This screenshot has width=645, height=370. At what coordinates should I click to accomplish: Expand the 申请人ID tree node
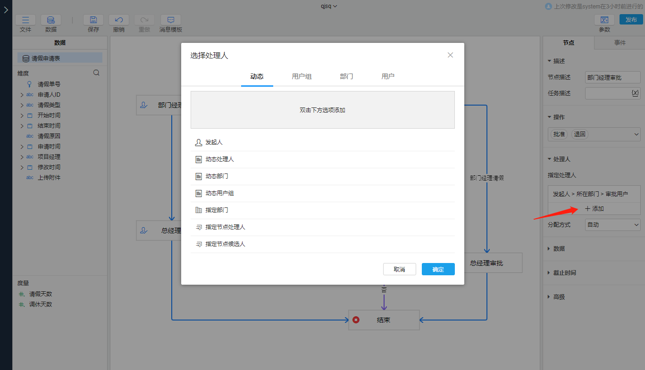tap(22, 95)
